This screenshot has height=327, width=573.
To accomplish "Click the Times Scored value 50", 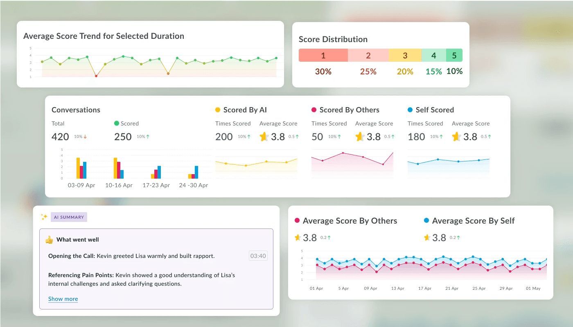I will click(317, 137).
